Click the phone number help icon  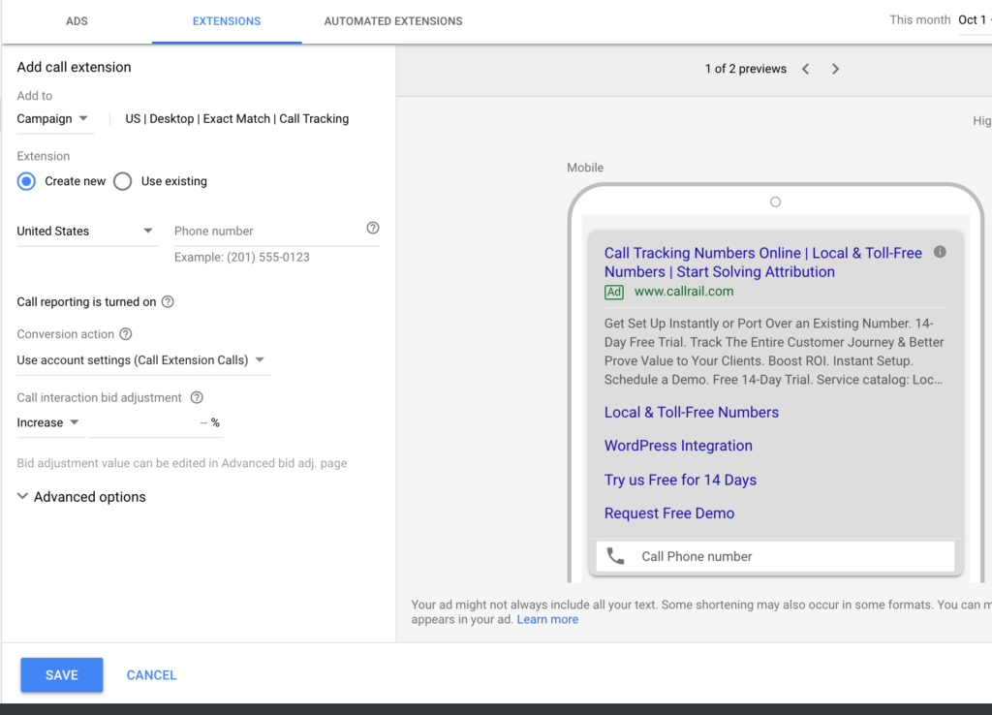pos(373,229)
